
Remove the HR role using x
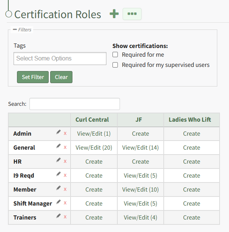[x=65, y=161]
